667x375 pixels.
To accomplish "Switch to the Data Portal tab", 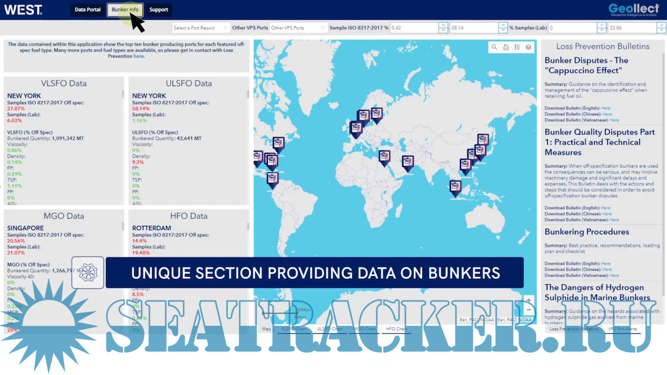I will coord(88,10).
